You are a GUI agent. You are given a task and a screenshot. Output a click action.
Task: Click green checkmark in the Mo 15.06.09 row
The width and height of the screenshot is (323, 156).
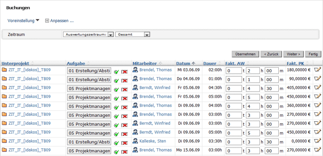point(116,152)
